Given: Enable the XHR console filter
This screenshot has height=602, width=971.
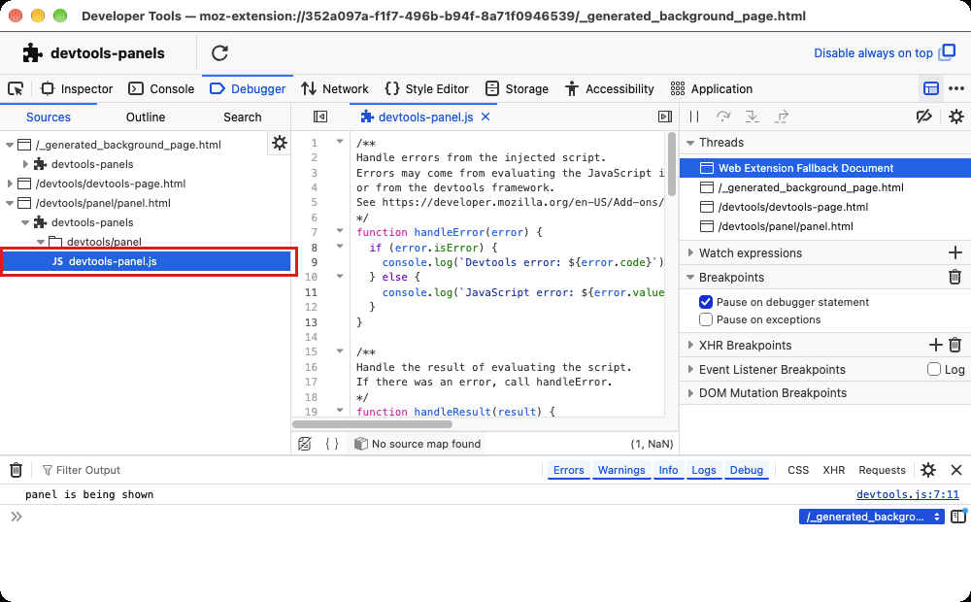Looking at the screenshot, I should point(833,470).
